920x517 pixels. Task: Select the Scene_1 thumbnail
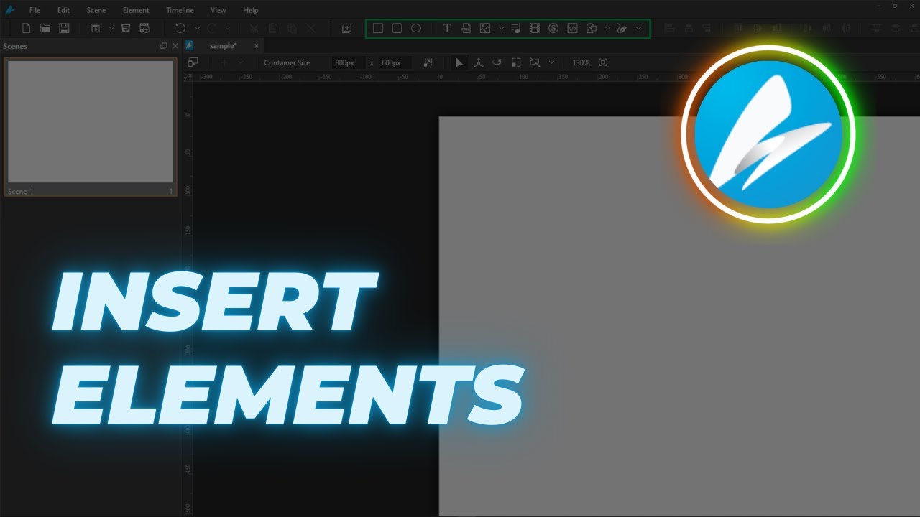(x=91, y=127)
